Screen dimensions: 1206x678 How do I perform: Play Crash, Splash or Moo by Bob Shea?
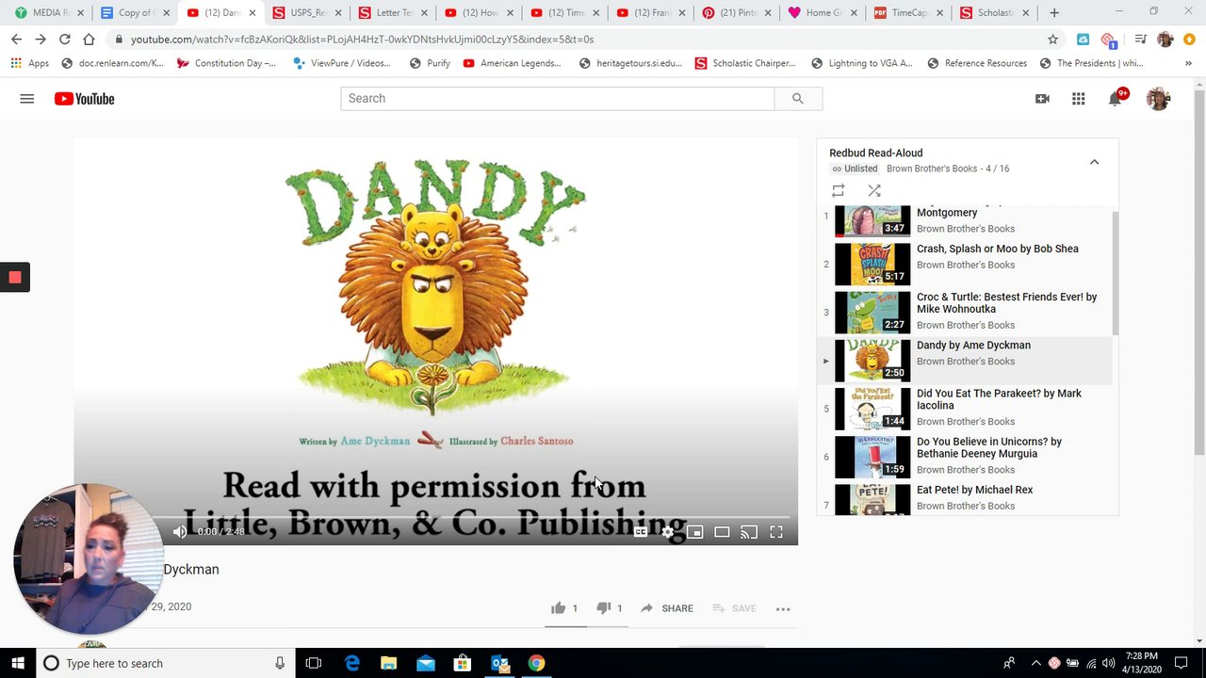click(x=965, y=265)
